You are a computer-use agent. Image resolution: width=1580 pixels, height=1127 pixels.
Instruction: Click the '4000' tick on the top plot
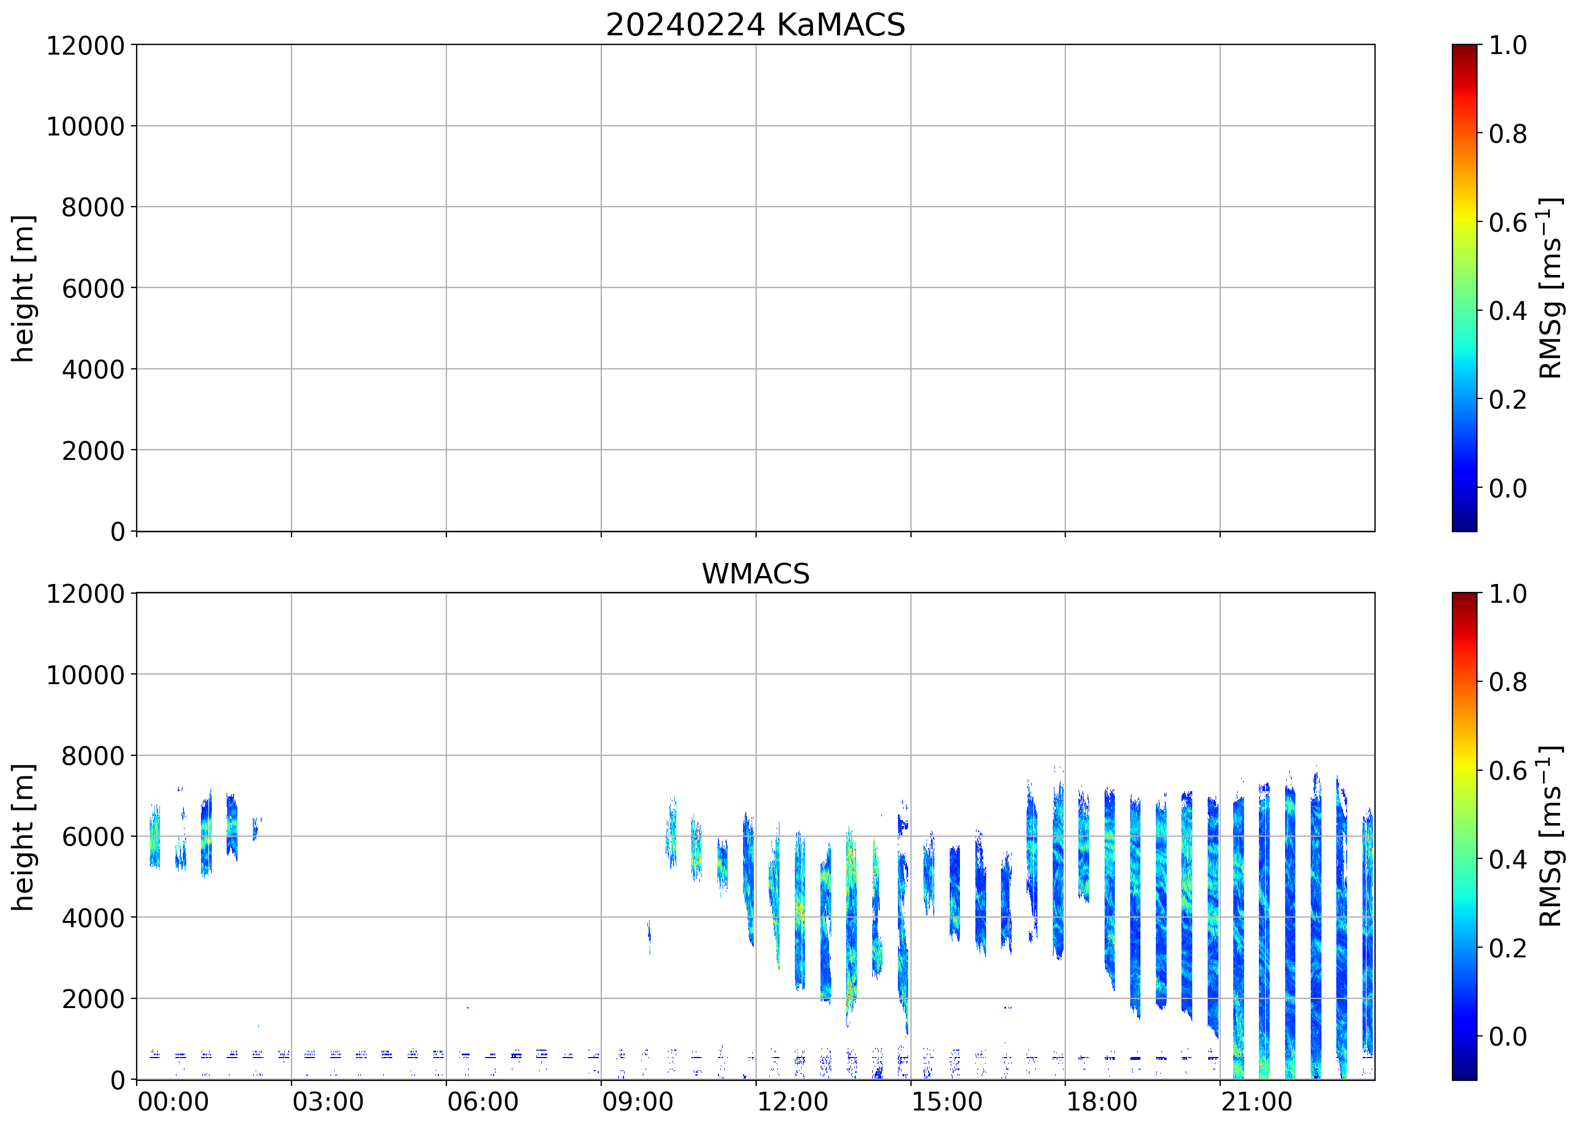tap(92, 370)
